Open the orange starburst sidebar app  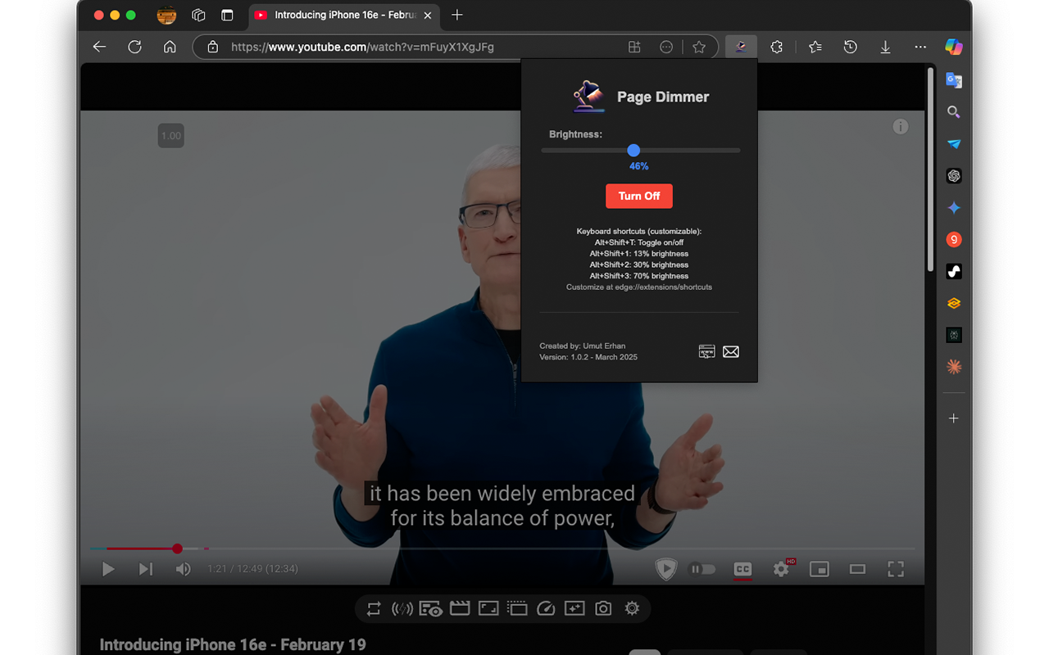[954, 367]
